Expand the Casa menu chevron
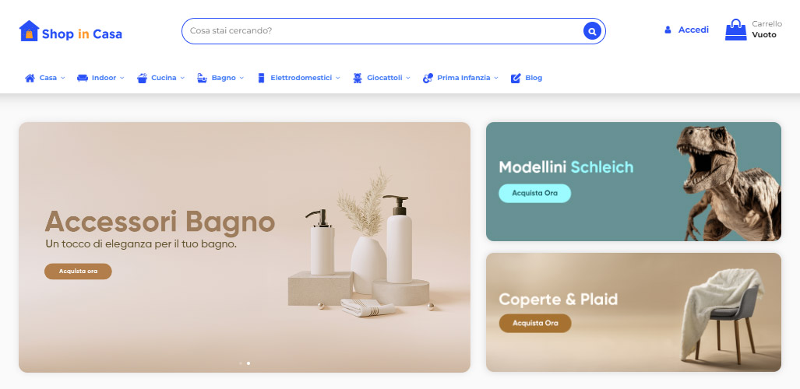This screenshot has width=800, height=389. [63, 78]
